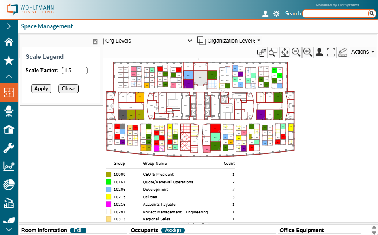Click the green swatch for group 10161

pos(109,182)
